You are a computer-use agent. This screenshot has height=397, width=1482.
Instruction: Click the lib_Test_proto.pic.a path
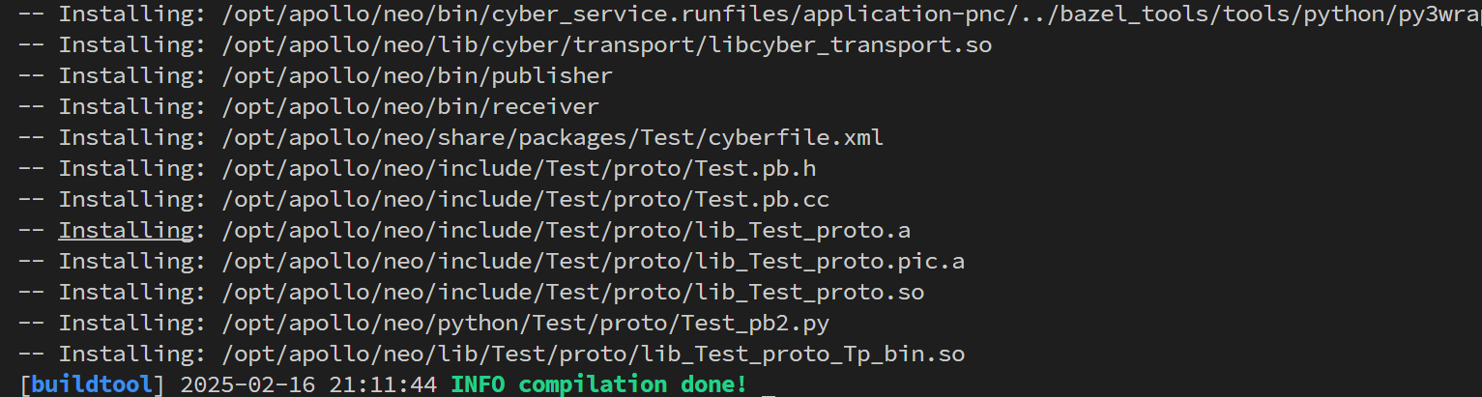(x=594, y=261)
